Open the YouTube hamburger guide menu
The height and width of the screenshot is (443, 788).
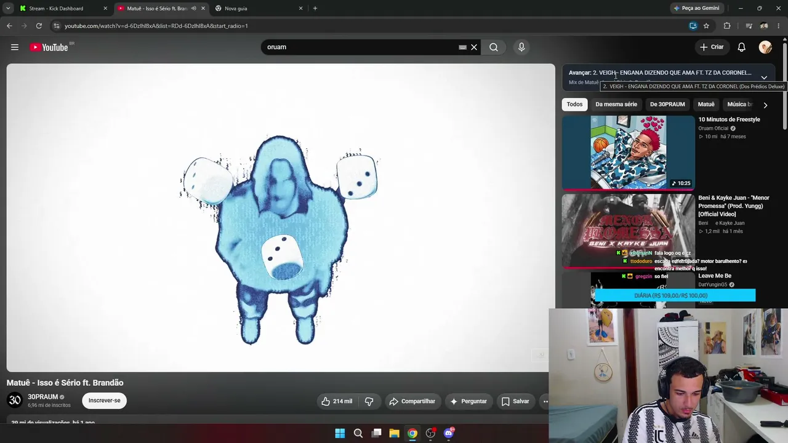15,47
